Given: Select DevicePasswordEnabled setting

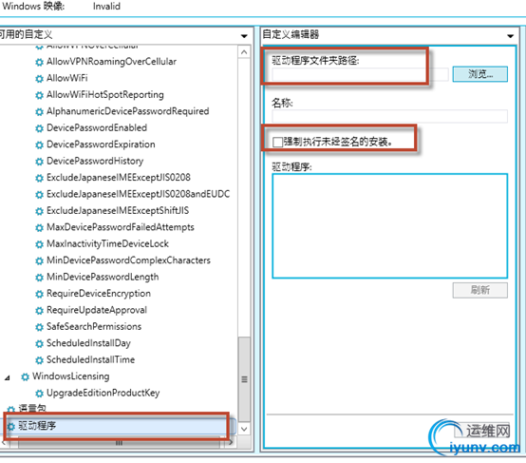Looking at the screenshot, I should coord(97,127).
